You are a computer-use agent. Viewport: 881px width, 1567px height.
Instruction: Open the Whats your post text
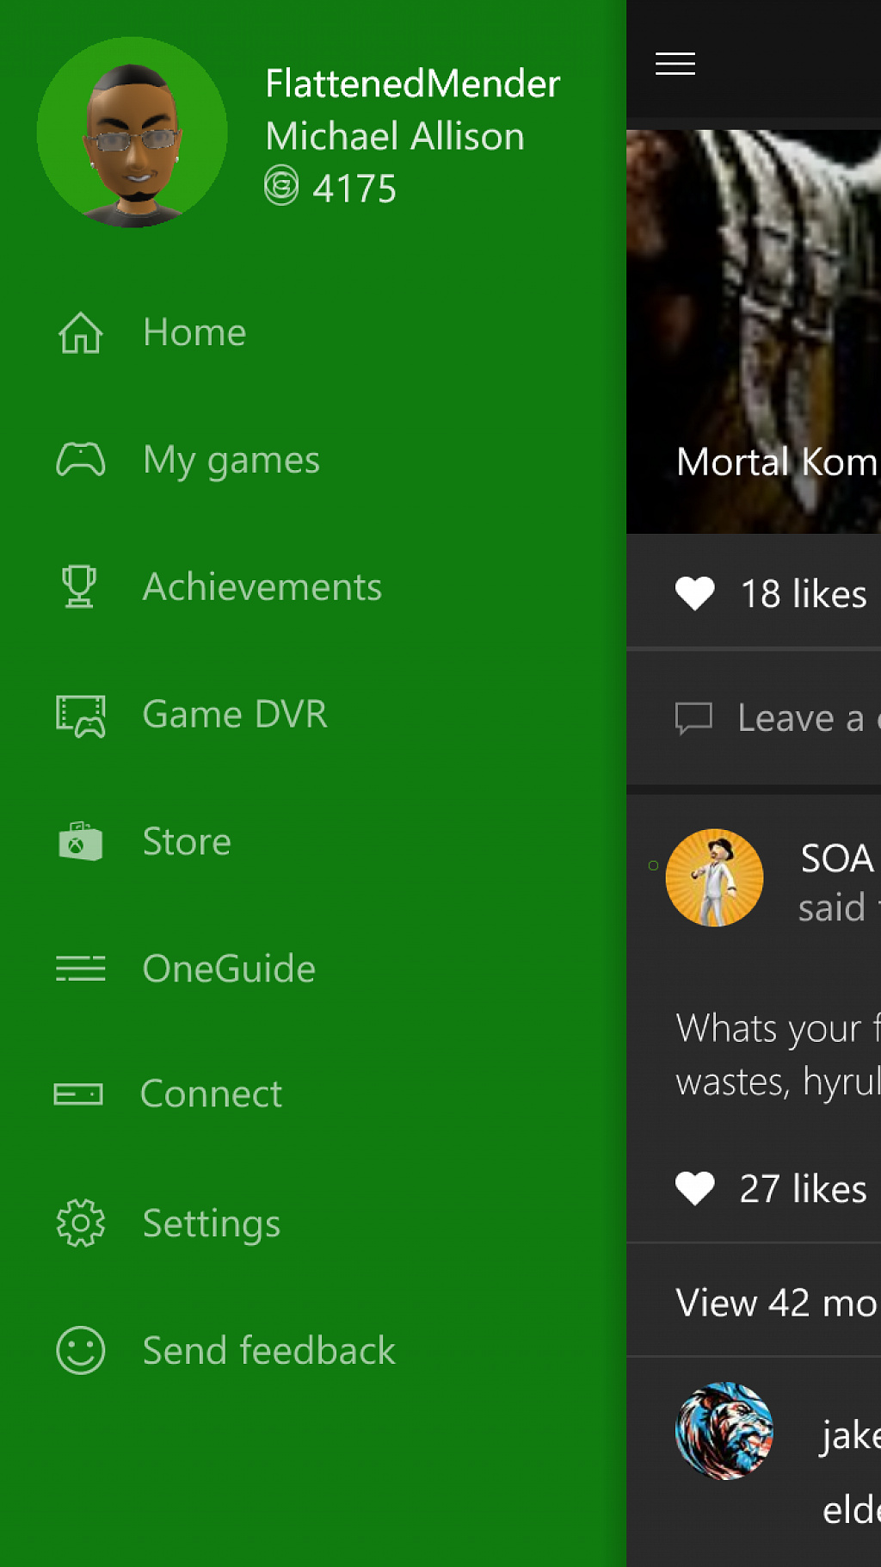(778, 1055)
